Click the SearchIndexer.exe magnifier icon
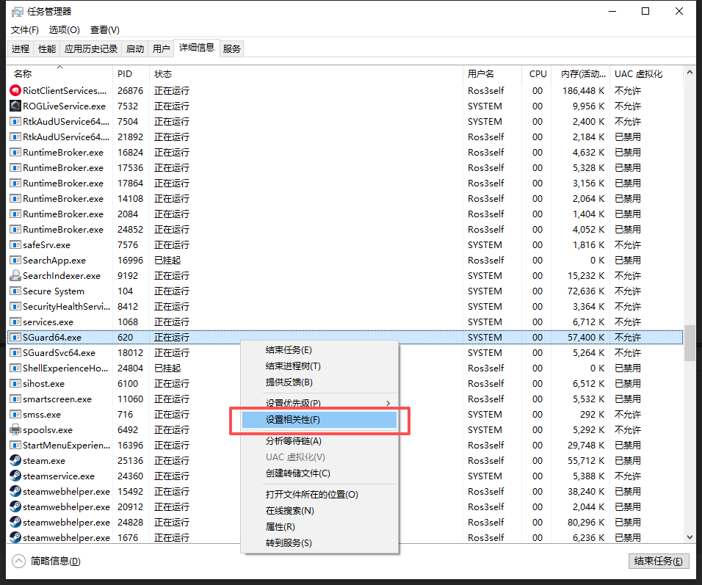This screenshot has height=585, width=702. tap(15, 276)
